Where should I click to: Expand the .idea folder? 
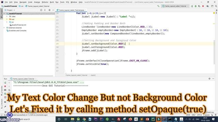tap(7, 16)
